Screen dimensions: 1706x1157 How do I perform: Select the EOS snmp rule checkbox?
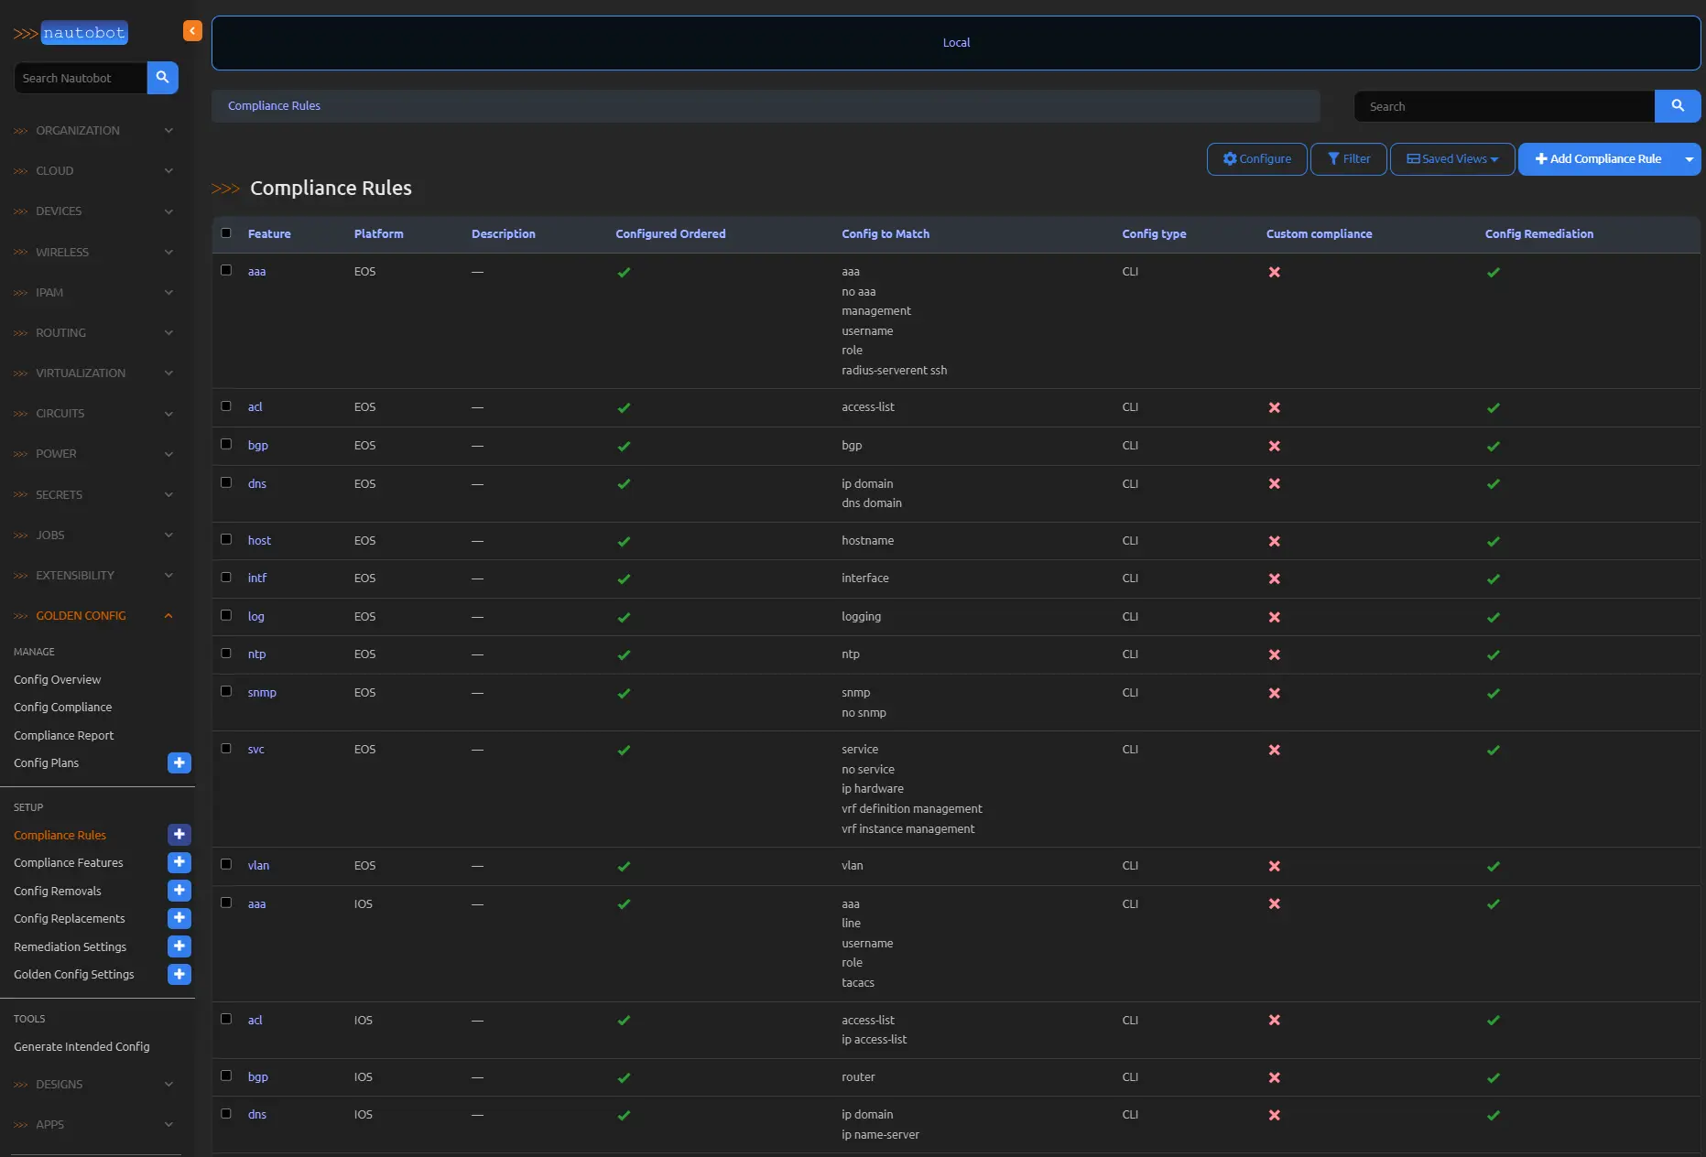[226, 692]
